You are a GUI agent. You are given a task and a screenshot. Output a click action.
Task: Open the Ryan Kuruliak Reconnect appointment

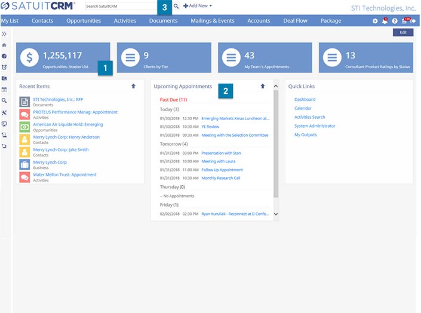tap(235, 214)
